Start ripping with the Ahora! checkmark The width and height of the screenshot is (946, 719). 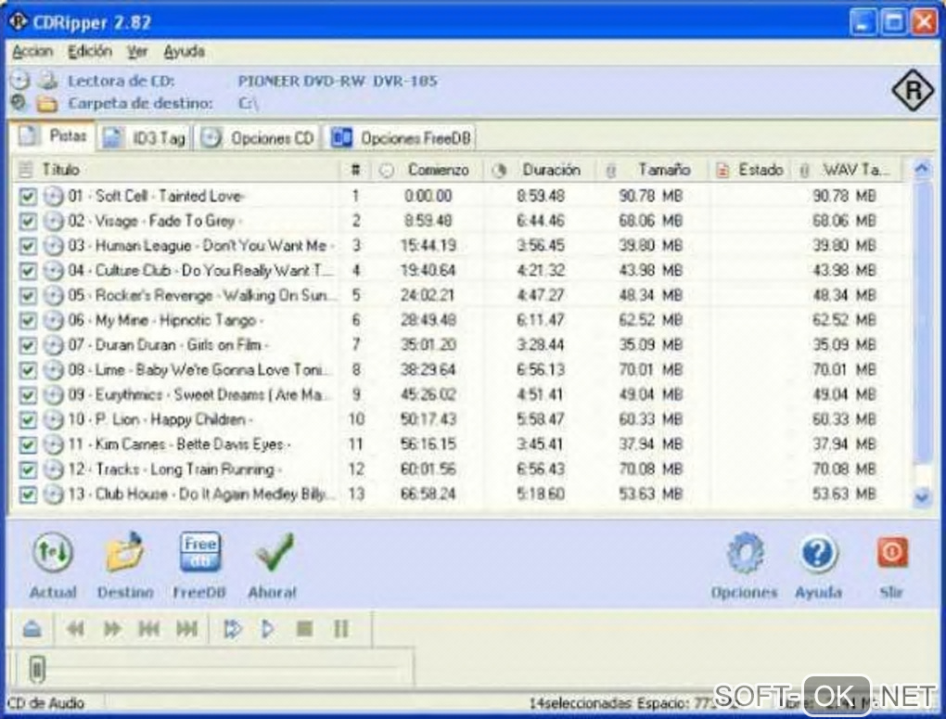tap(274, 552)
